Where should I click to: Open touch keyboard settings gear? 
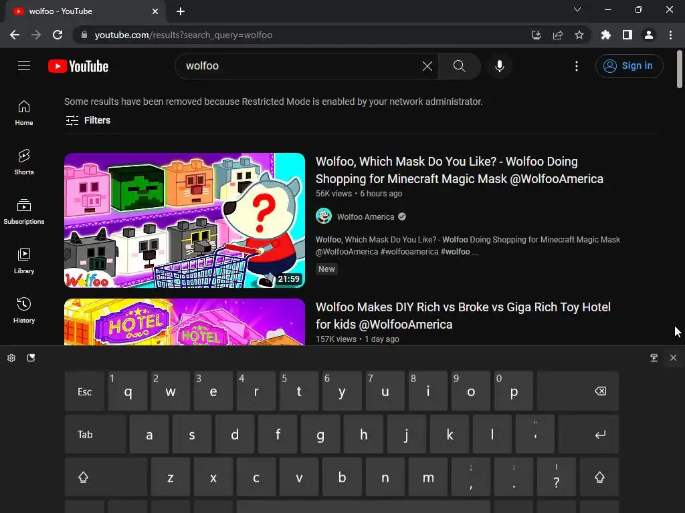click(x=11, y=358)
